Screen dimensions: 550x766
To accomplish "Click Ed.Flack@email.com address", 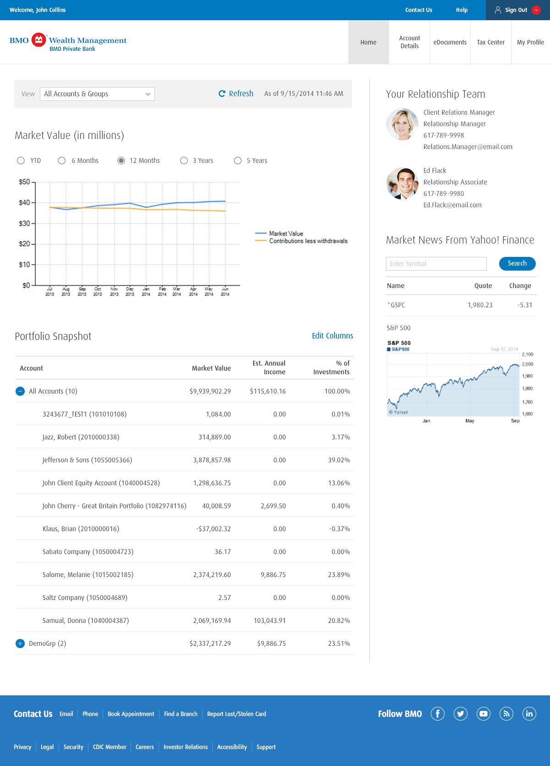I will [452, 205].
